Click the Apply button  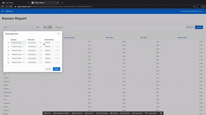pyautogui.click(x=57, y=69)
